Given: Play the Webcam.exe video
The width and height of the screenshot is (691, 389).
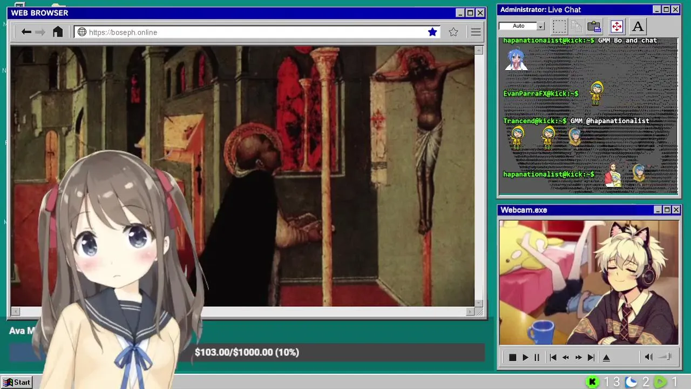Looking at the screenshot, I should tap(525, 357).
